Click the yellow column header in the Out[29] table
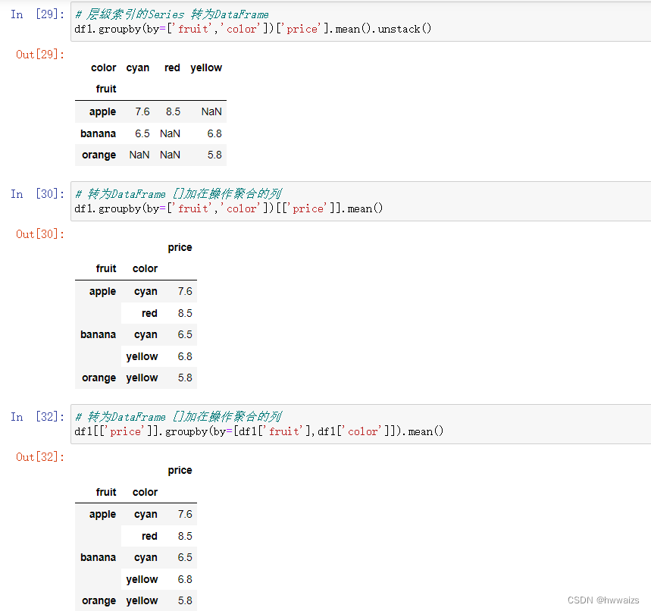 pyautogui.click(x=206, y=67)
